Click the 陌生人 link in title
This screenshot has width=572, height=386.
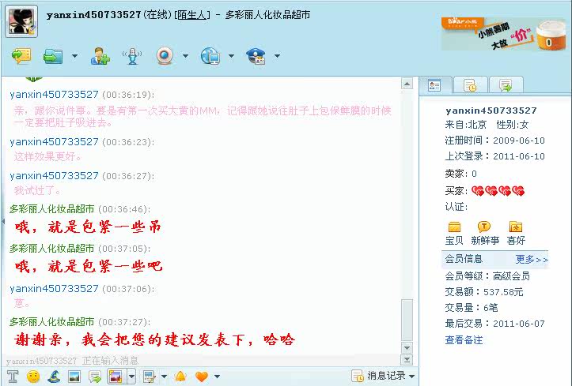tap(191, 15)
